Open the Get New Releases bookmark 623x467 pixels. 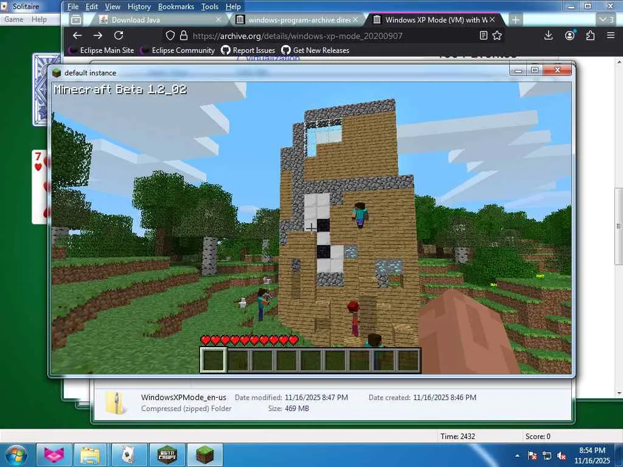click(x=315, y=50)
